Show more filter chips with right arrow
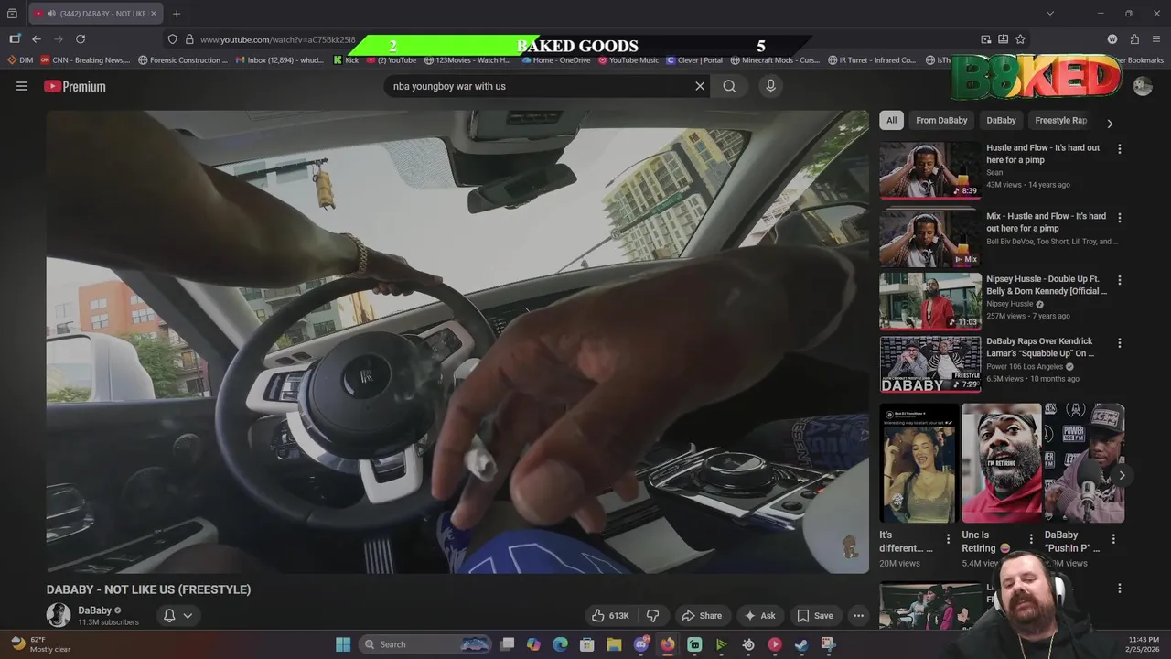This screenshot has width=1171, height=659. (1110, 123)
